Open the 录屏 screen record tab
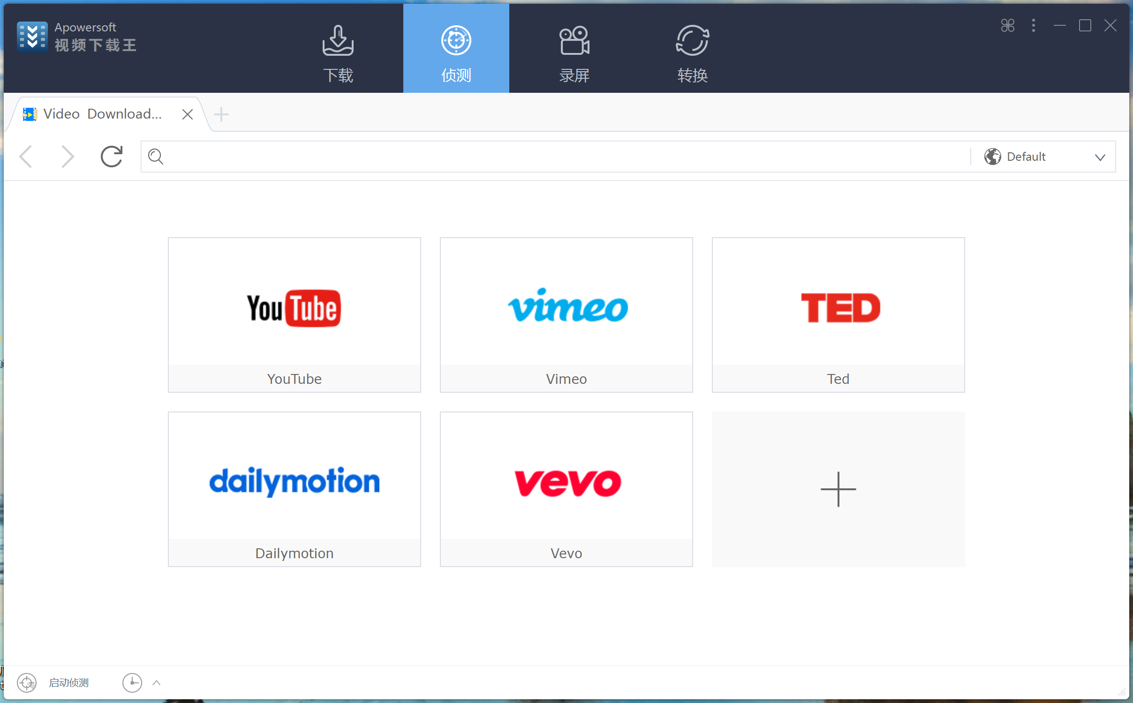 574,49
